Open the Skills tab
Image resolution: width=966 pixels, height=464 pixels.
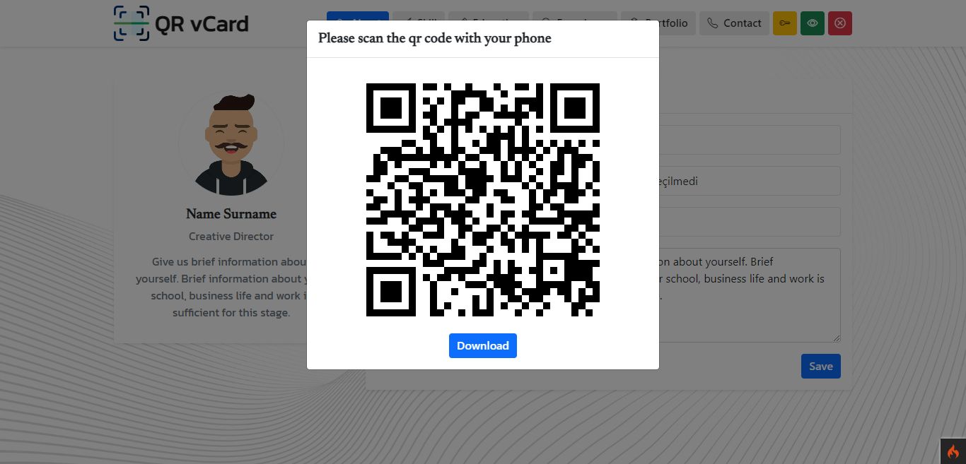click(x=419, y=16)
